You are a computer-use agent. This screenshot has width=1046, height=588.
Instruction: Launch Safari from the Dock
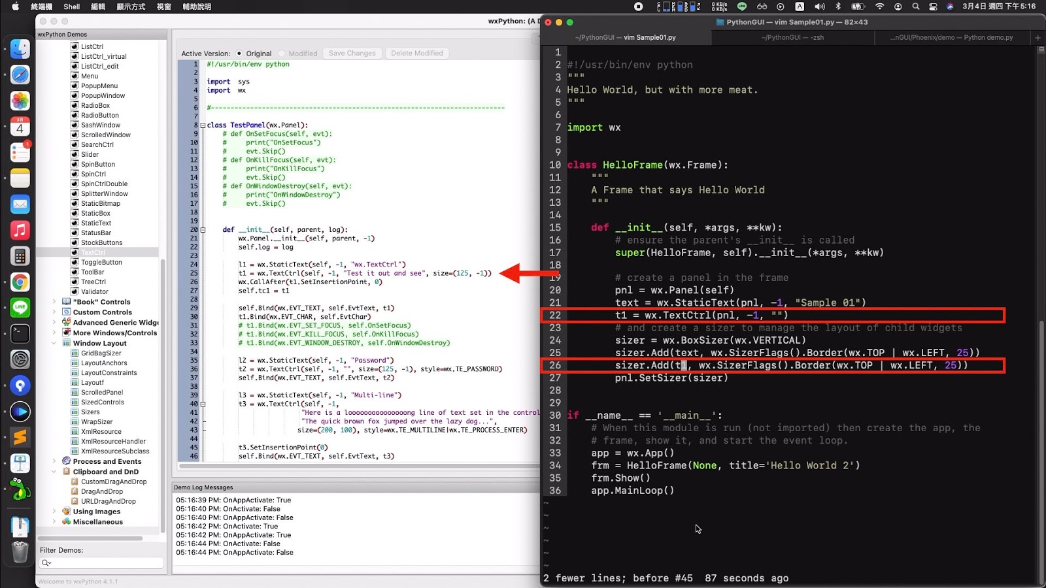coord(20,74)
